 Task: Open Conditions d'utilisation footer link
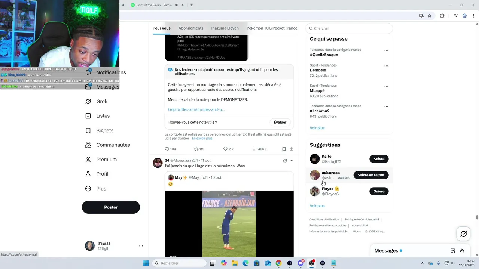click(324, 220)
